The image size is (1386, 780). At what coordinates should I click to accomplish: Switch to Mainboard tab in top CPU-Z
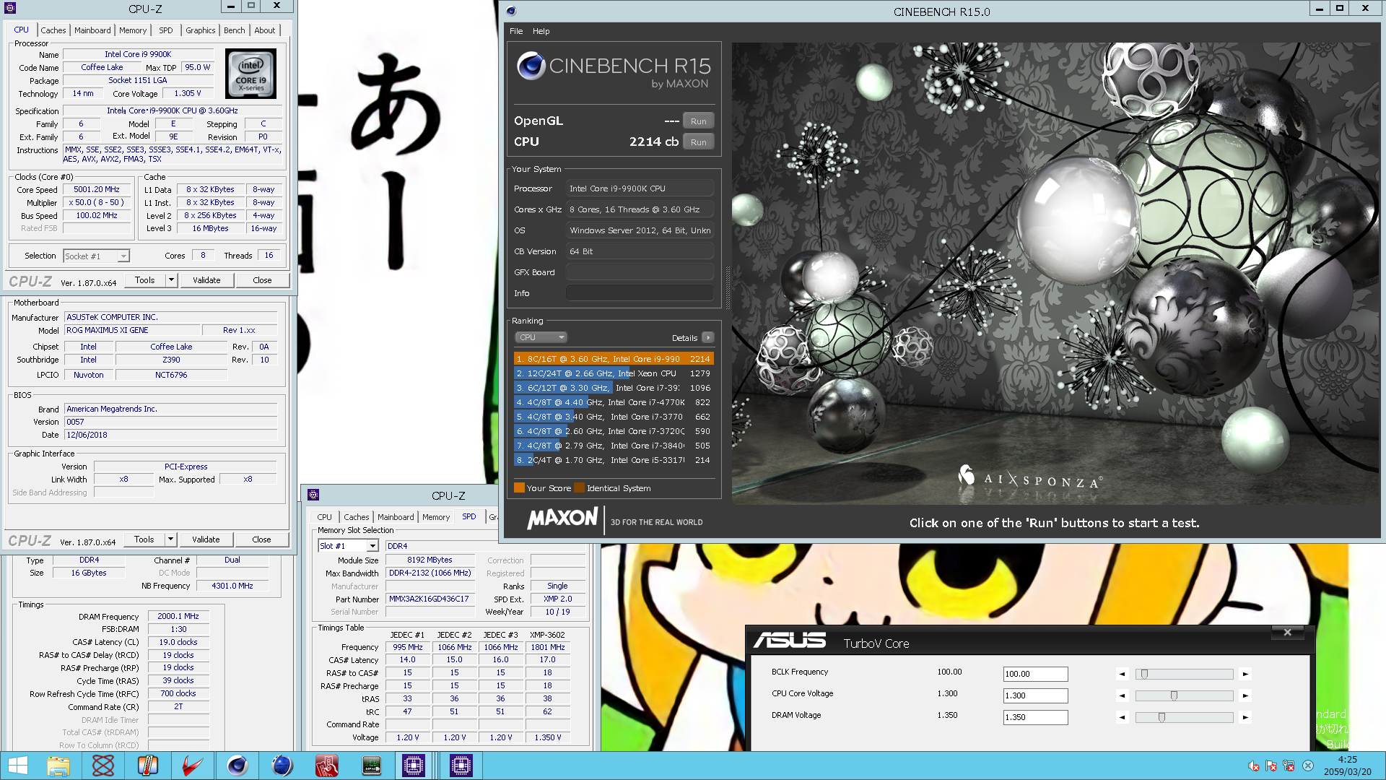(92, 30)
